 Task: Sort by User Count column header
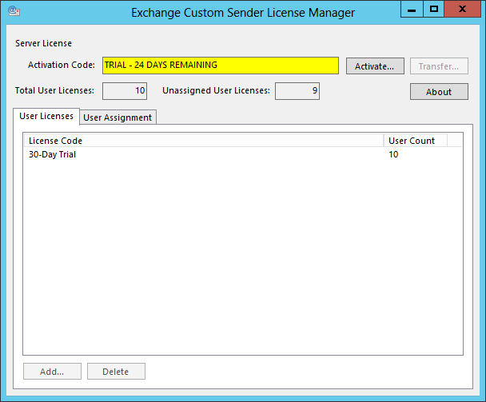416,141
